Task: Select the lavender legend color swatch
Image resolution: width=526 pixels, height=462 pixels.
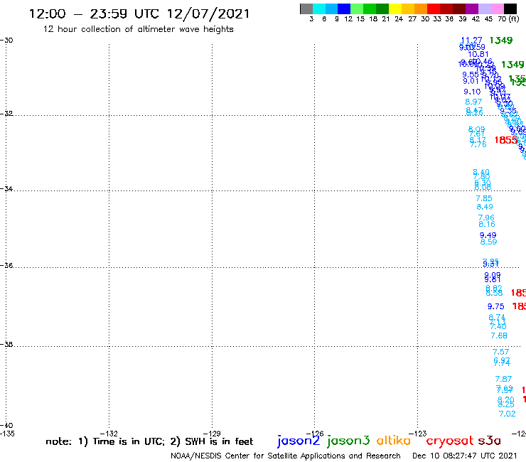Action: point(484,9)
